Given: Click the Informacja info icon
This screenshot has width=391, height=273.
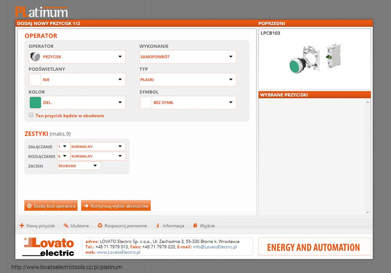Looking at the screenshot, I should (158, 226).
